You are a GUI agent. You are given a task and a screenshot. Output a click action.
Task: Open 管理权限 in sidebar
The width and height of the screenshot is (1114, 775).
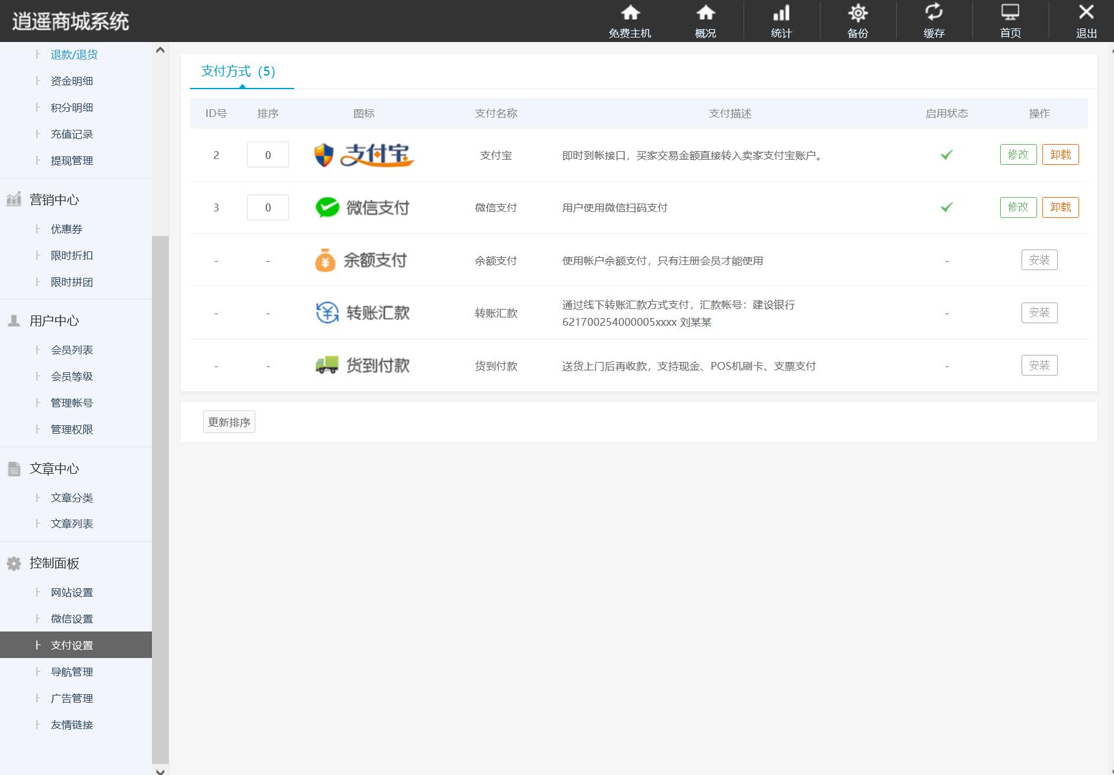(x=72, y=430)
